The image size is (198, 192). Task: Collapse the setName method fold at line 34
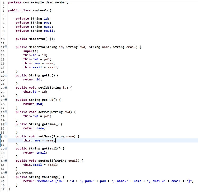click(6, 136)
